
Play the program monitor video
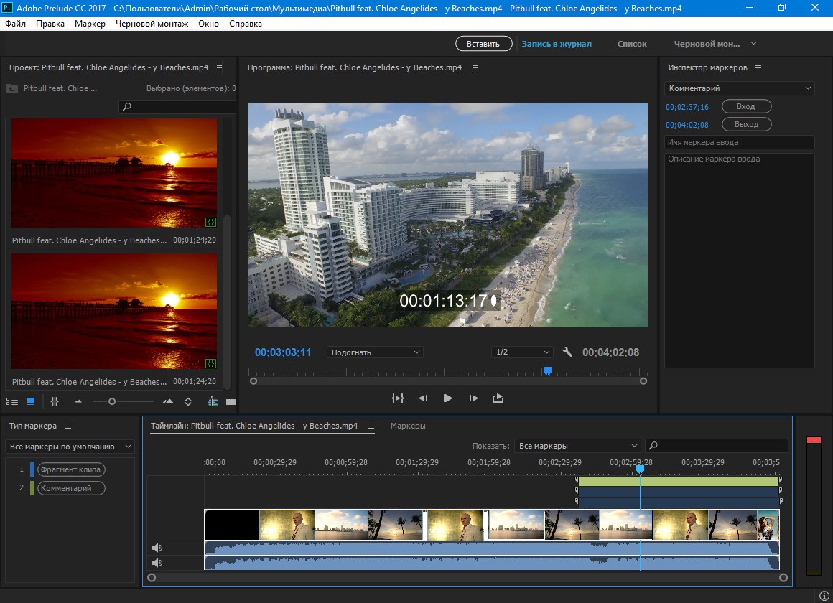pyautogui.click(x=448, y=398)
